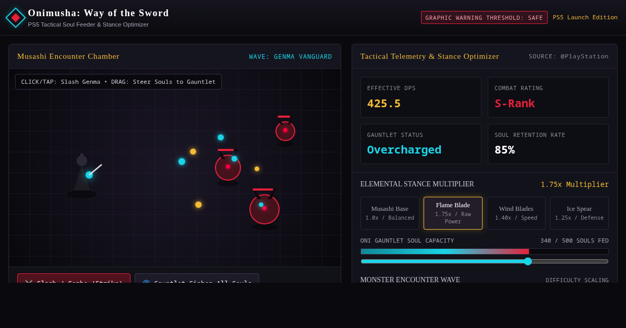Click the red diamond Onimusha logo icon
This screenshot has width=626, height=328.
point(16,18)
